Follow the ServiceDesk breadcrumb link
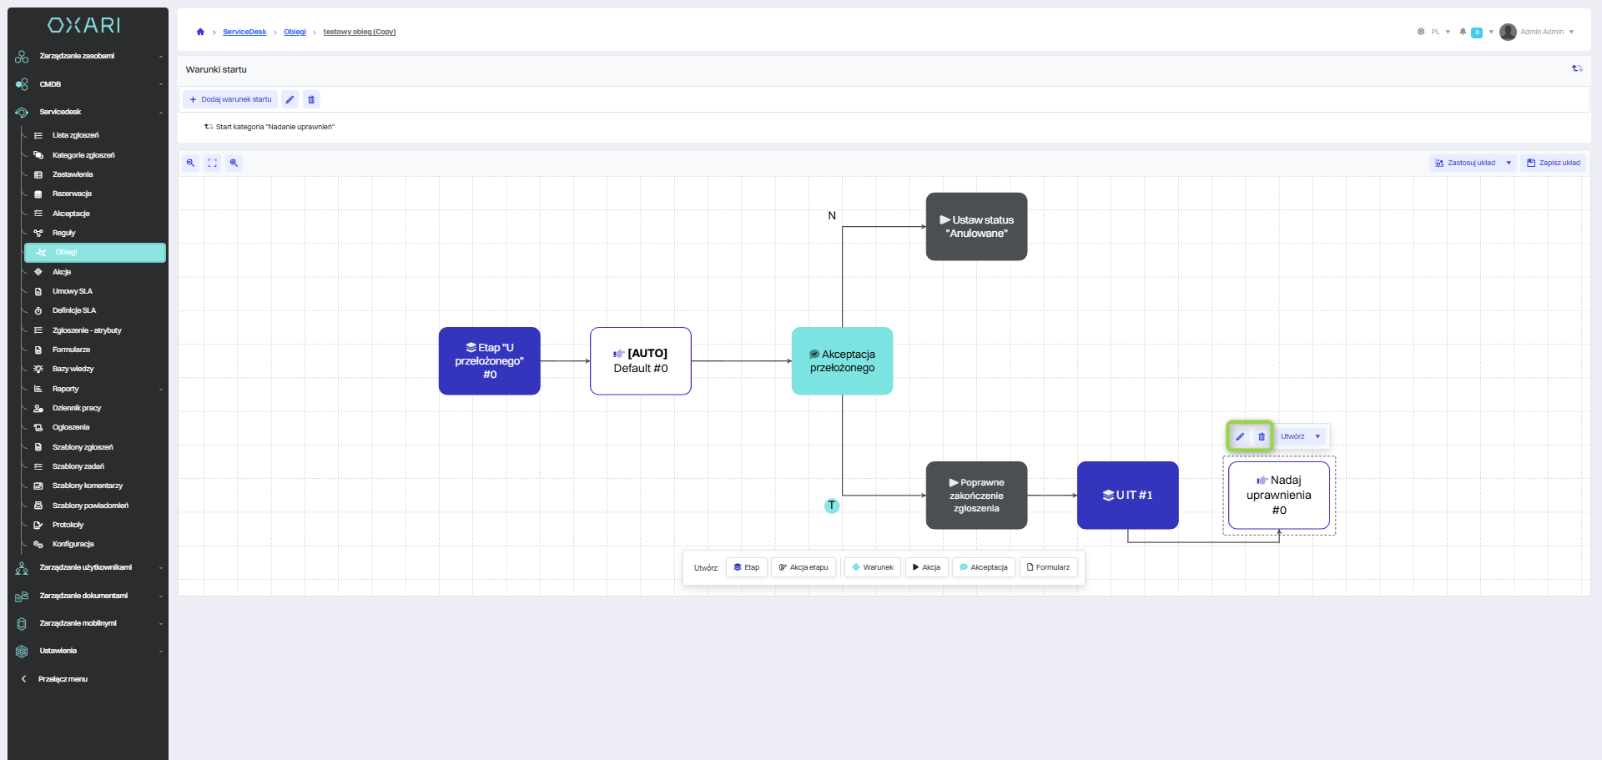 coord(244,32)
